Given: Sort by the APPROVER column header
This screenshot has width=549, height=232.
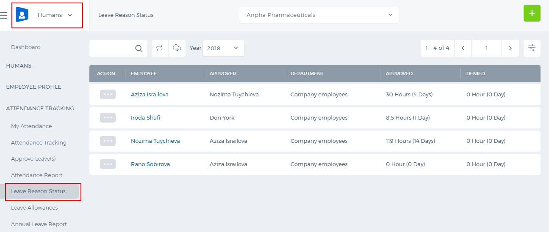Looking at the screenshot, I should [223, 74].
